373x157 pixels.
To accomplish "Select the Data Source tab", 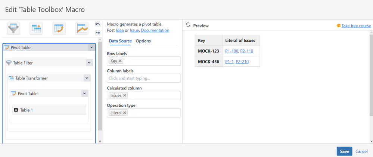I will (x=120, y=41).
